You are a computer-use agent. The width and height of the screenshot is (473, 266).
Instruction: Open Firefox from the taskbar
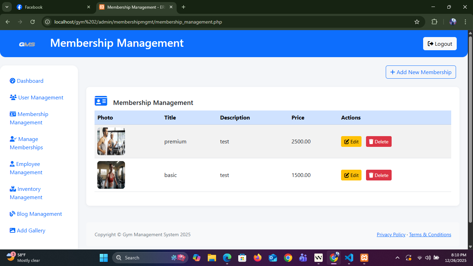(258, 258)
